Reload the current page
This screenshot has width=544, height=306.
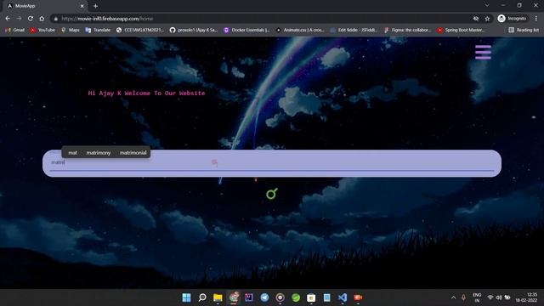pyautogui.click(x=31, y=19)
